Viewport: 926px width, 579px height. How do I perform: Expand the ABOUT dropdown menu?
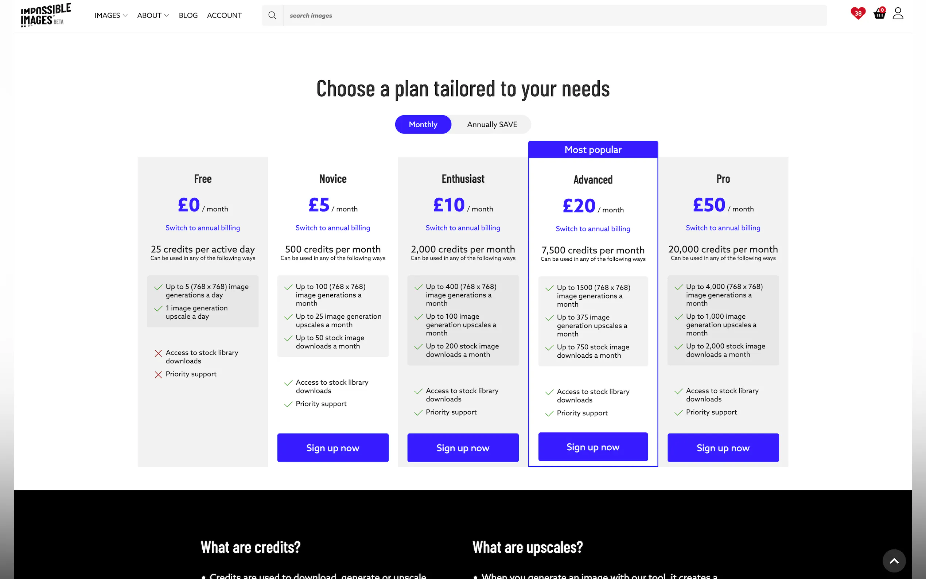pos(153,15)
